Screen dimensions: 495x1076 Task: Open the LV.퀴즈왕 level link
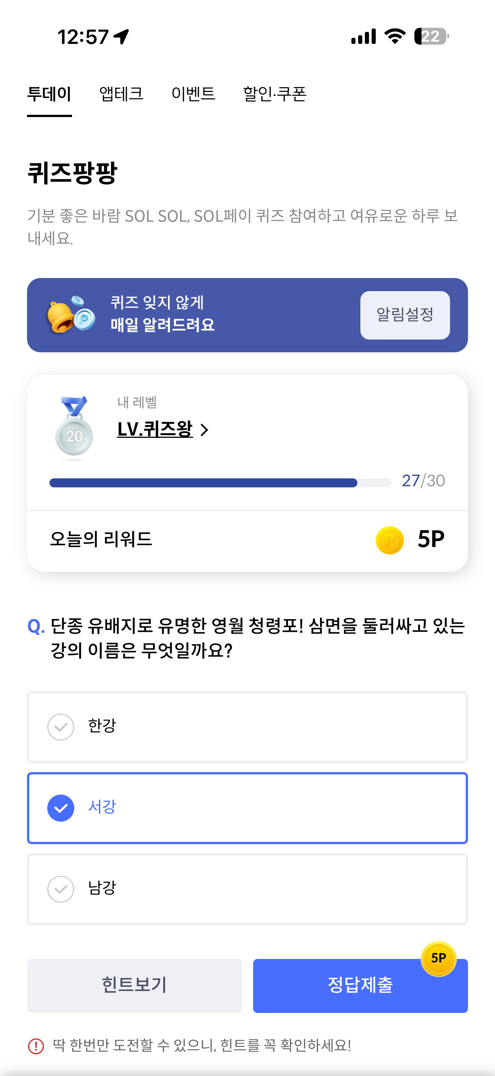[x=155, y=429]
